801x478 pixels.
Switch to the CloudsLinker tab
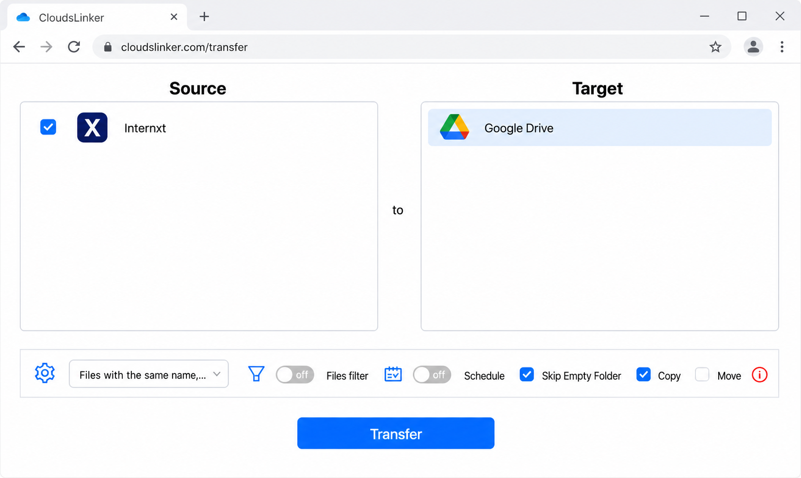[x=97, y=17]
